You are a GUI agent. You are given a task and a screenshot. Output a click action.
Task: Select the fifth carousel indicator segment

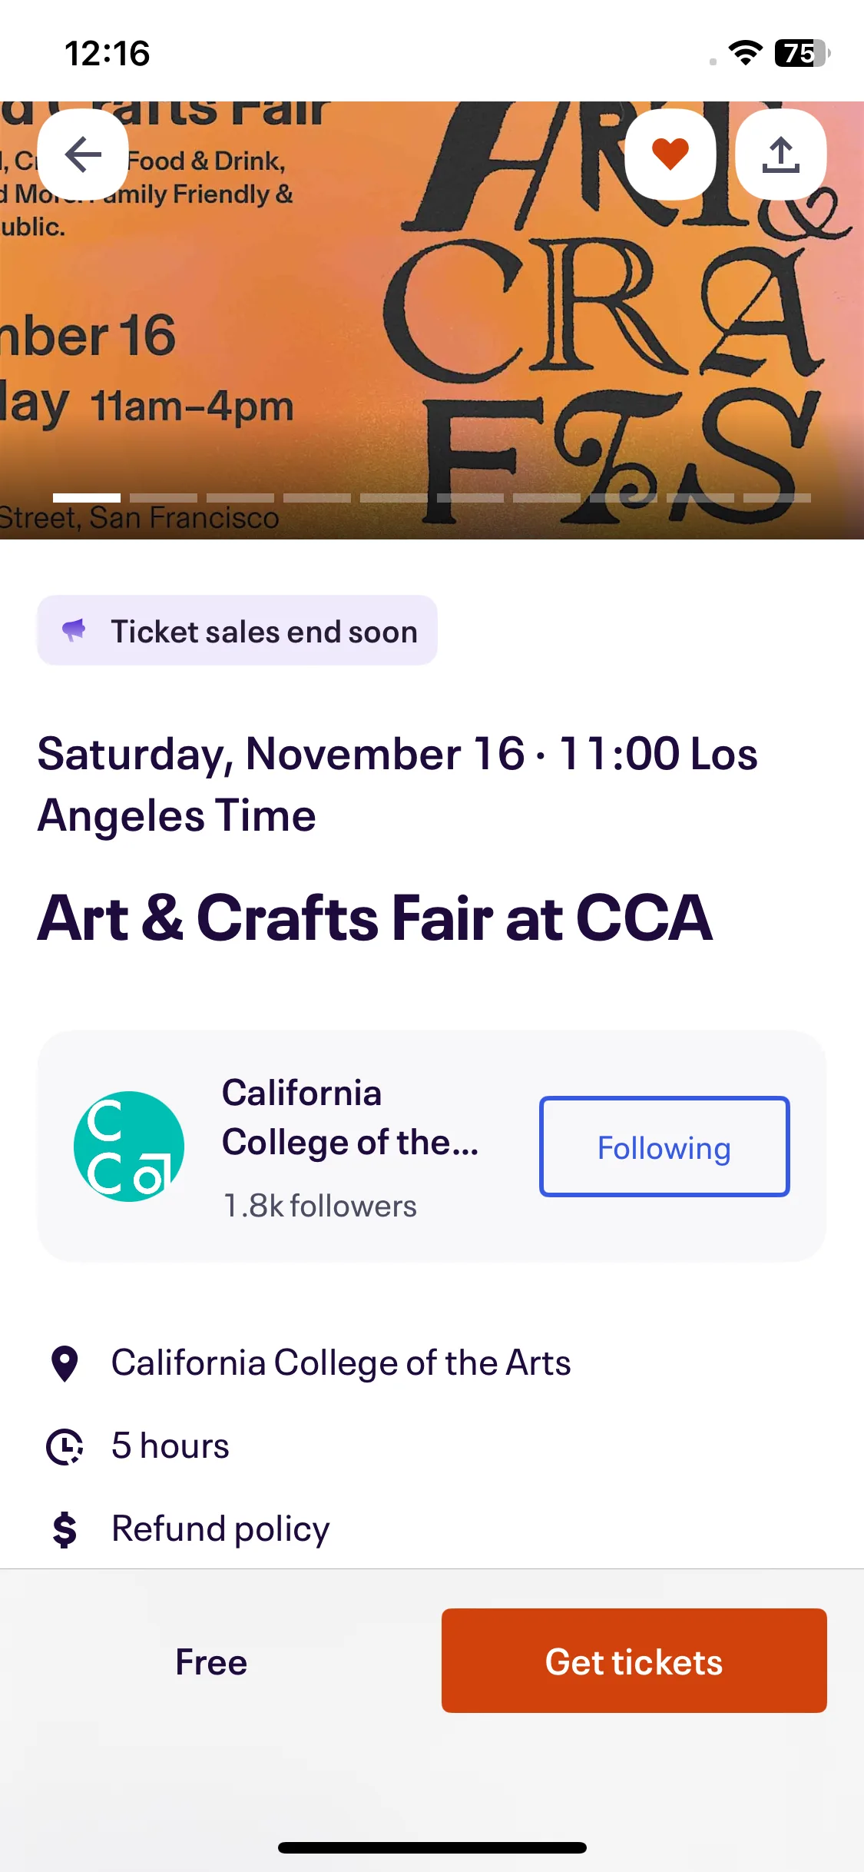click(x=394, y=498)
